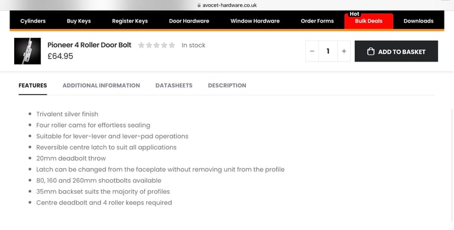Open the Hot Bulk Deals page
Screen dimensions: 454x230
point(369,21)
